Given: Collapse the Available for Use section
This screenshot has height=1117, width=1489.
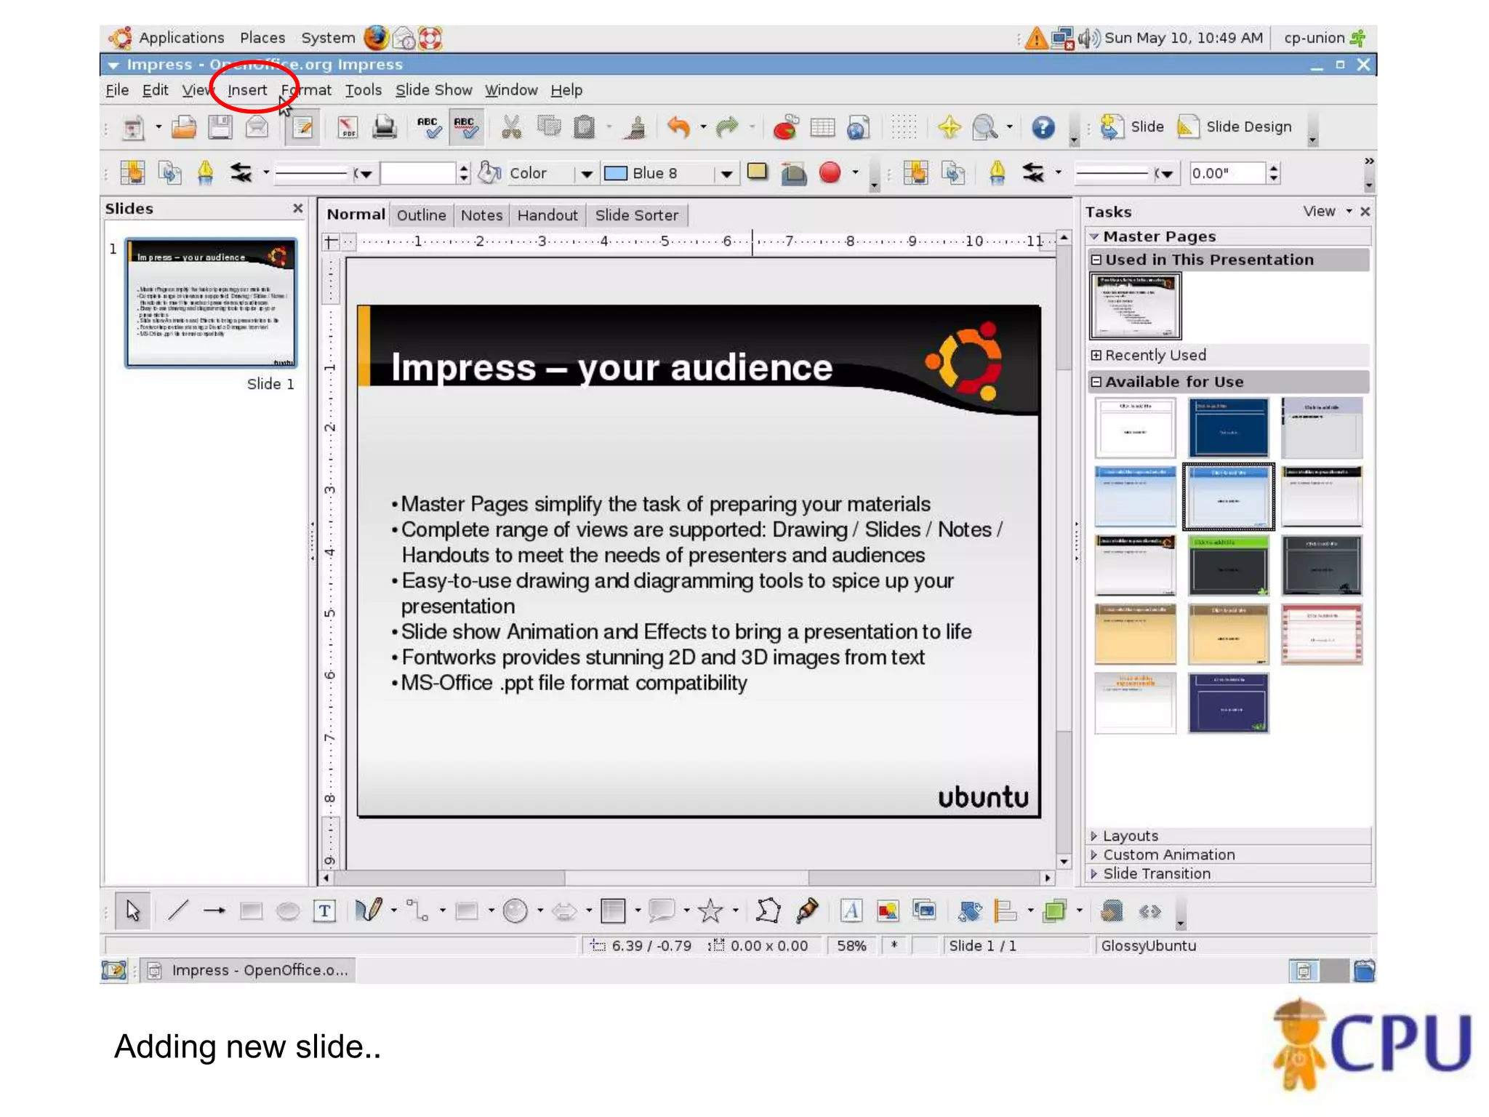Looking at the screenshot, I should click(1096, 382).
